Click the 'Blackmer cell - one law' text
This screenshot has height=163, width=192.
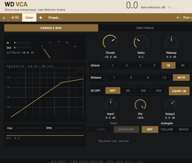coord(114,141)
